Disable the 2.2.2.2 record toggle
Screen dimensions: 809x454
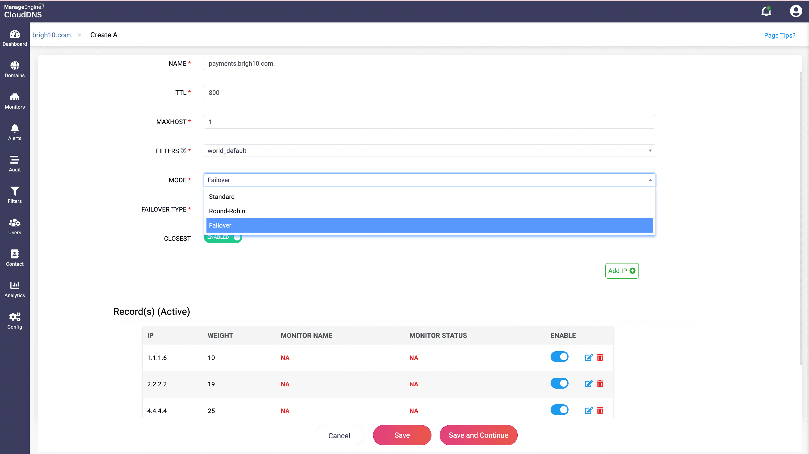559,383
